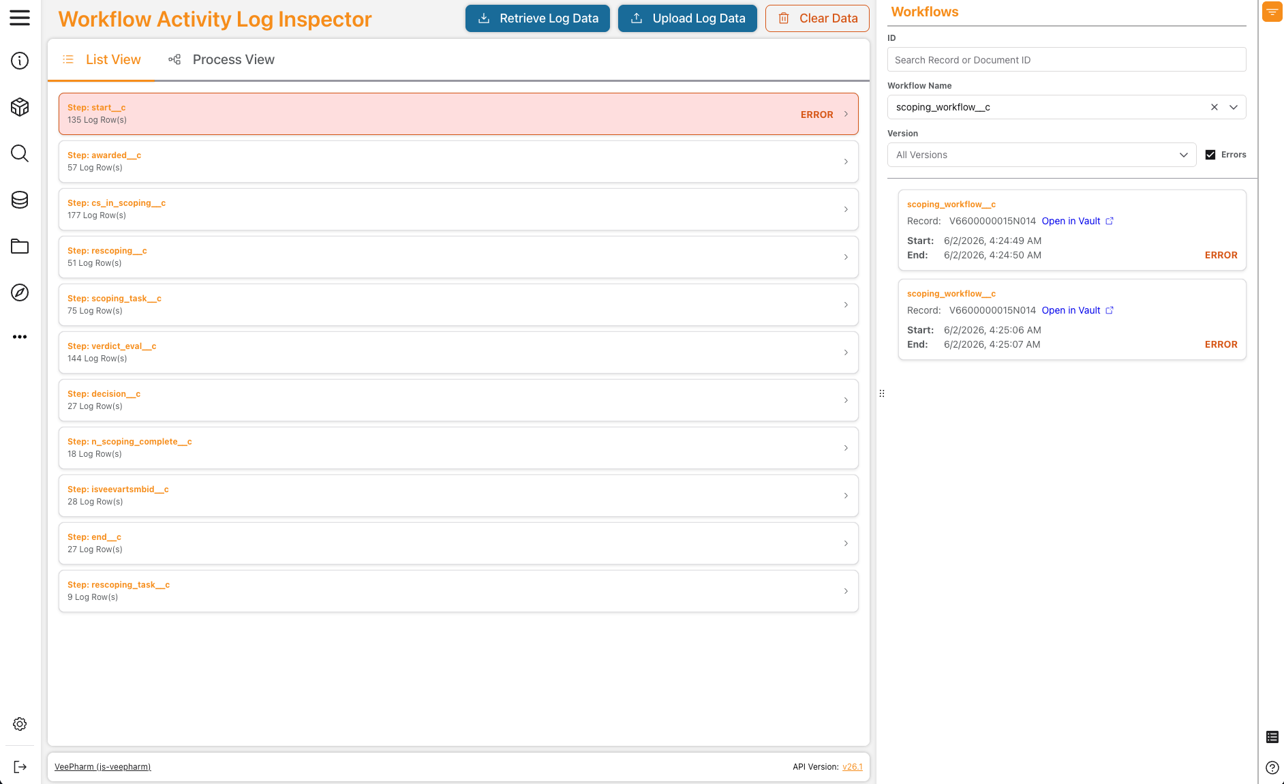Expand the Step: end__c row
This screenshot has width=1284, height=784.
(x=458, y=543)
